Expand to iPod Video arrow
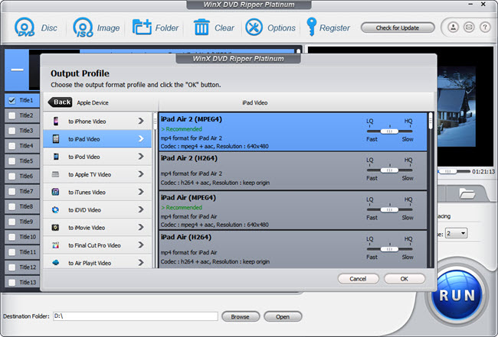 coord(141,157)
